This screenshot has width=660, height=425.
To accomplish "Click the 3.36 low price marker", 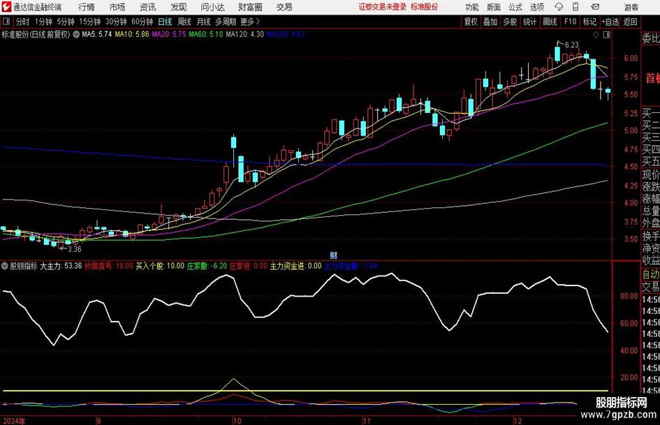I will point(75,249).
